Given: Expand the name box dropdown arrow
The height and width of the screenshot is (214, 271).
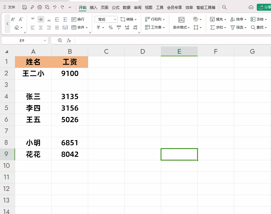Looking at the screenshot, I should click(45, 40).
